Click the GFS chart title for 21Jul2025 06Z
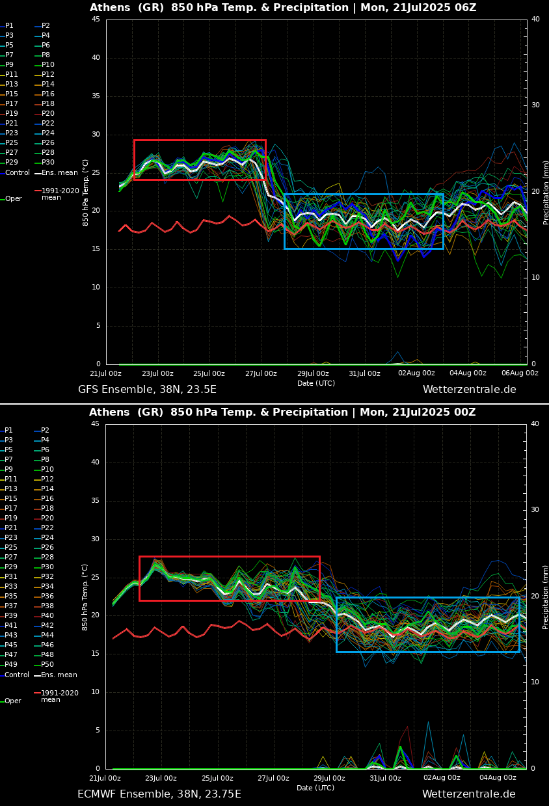The width and height of the screenshot is (549, 806). point(283,8)
